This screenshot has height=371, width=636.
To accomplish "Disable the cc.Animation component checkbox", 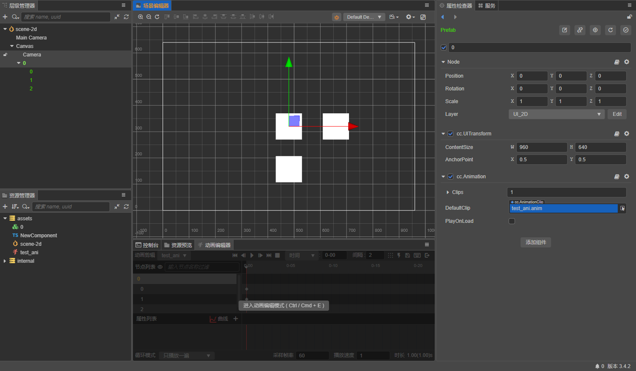I will click(x=450, y=177).
